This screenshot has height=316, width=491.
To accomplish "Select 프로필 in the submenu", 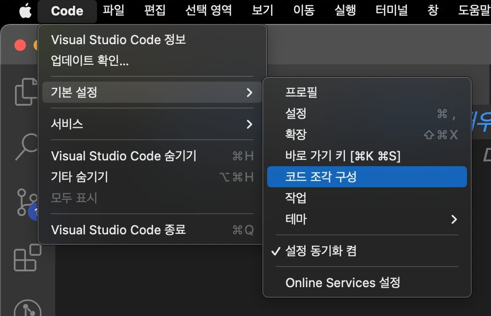I will (x=367, y=92).
